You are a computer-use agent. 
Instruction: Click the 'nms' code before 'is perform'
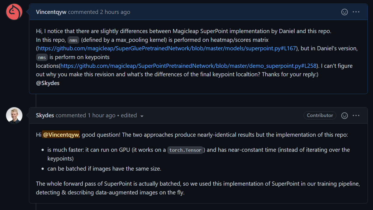[x=42, y=57]
